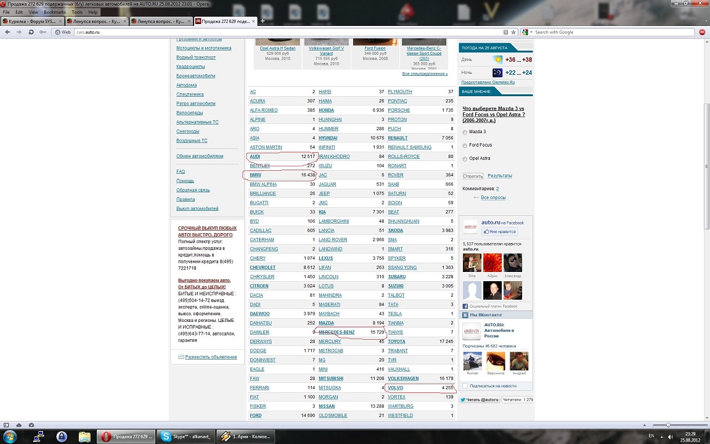Open the Все опросы link
Screen dimensions: 710x444
point(493,197)
